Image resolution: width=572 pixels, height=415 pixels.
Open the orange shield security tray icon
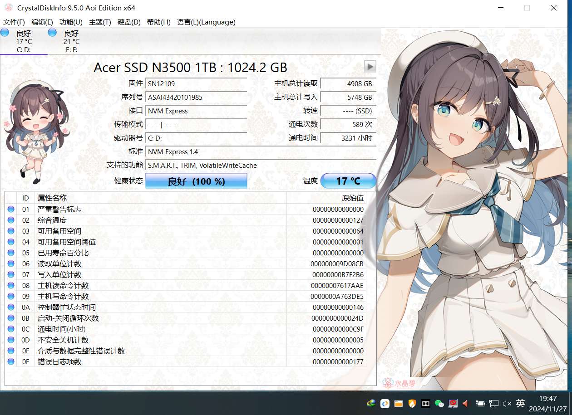tap(412, 403)
